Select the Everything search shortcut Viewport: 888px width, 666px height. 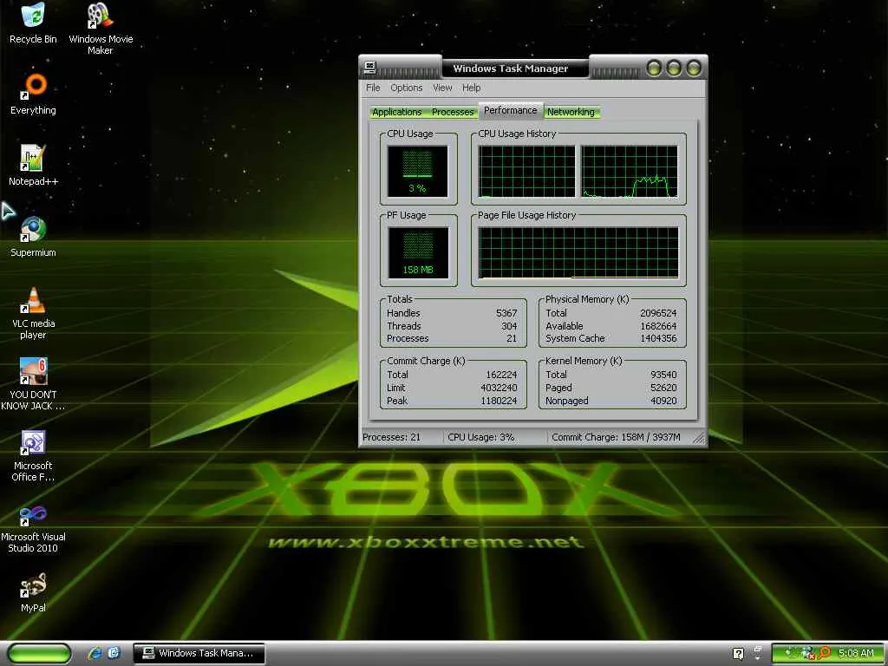[34, 94]
